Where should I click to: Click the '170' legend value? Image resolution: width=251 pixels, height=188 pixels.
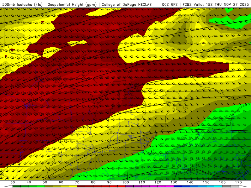click(x=238, y=182)
